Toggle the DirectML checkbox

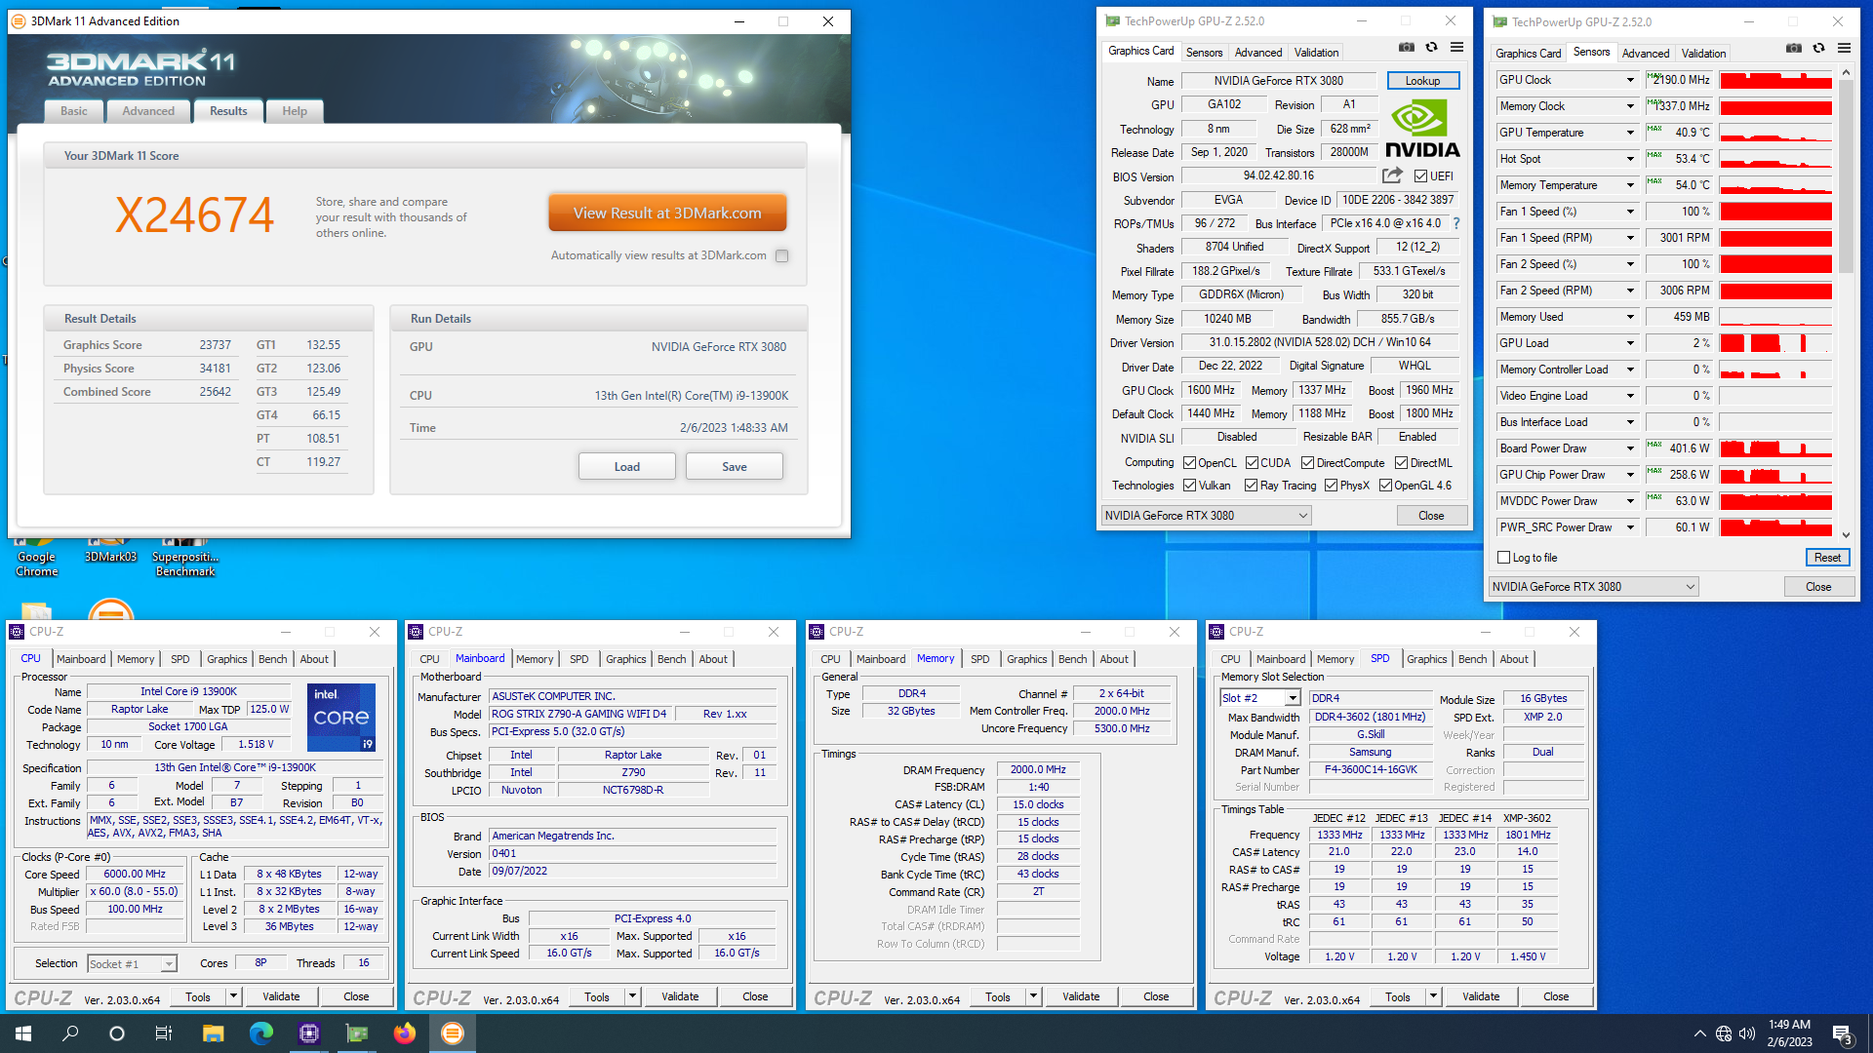tap(1401, 463)
